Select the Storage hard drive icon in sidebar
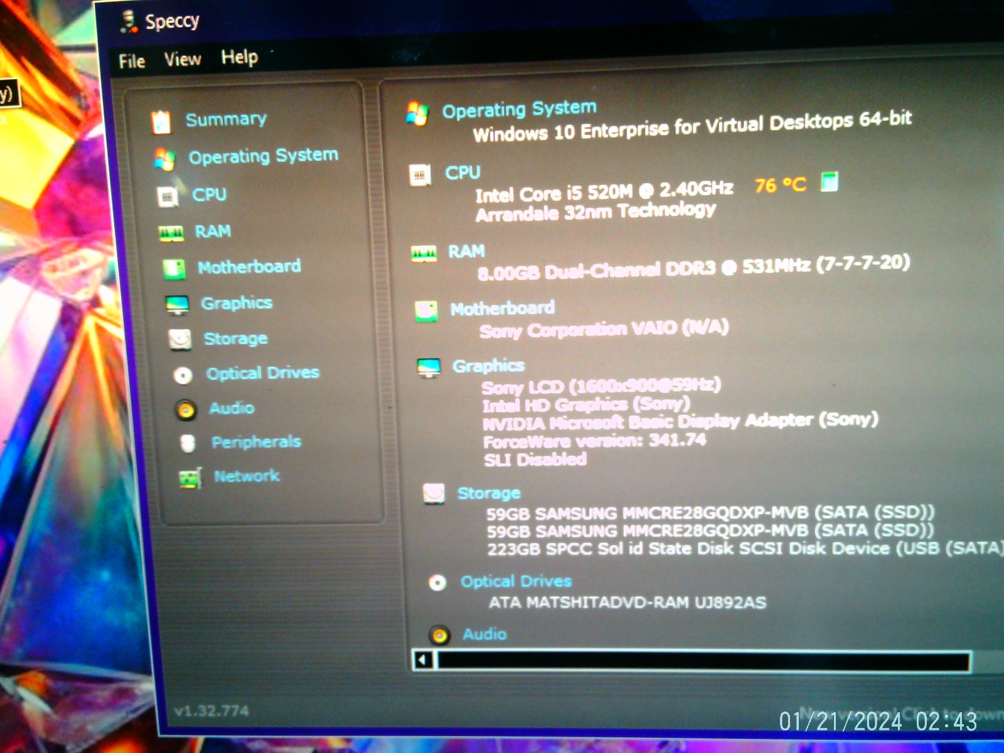The height and width of the screenshot is (753, 1004). [x=180, y=340]
